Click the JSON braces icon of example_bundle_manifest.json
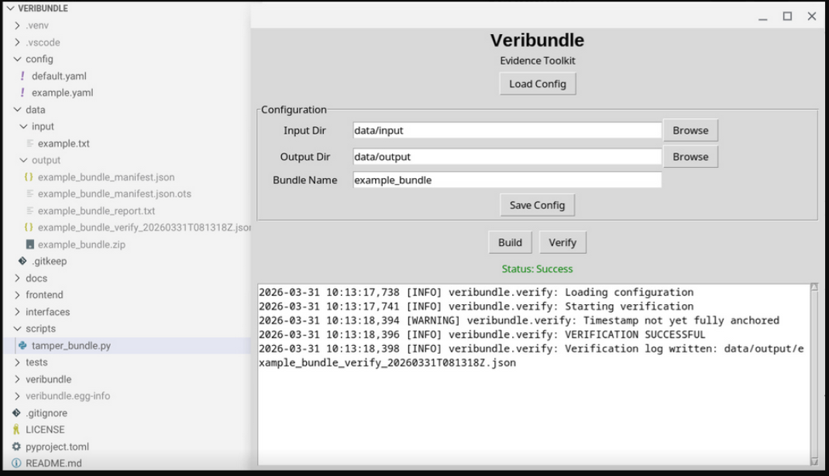 tap(29, 177)
